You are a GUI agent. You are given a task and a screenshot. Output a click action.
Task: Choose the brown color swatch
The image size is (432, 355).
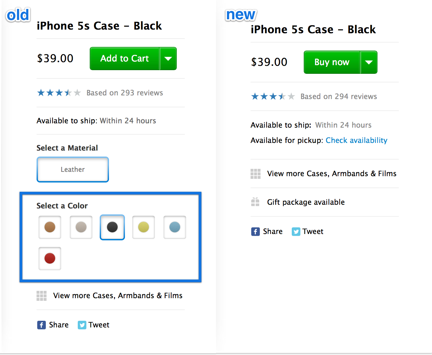[x=50, y=227]
